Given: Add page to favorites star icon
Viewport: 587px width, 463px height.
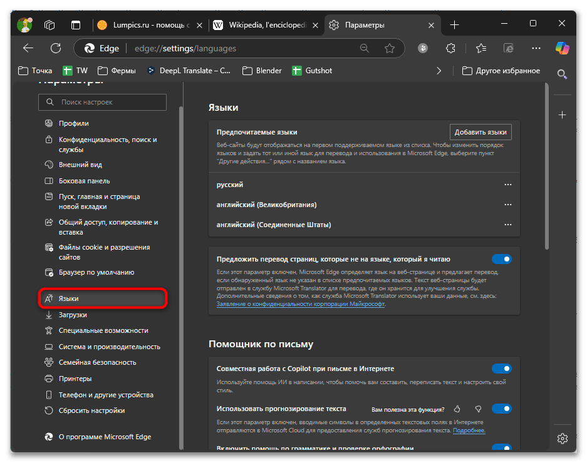Looking at the screenshot, I should point(390,48).
